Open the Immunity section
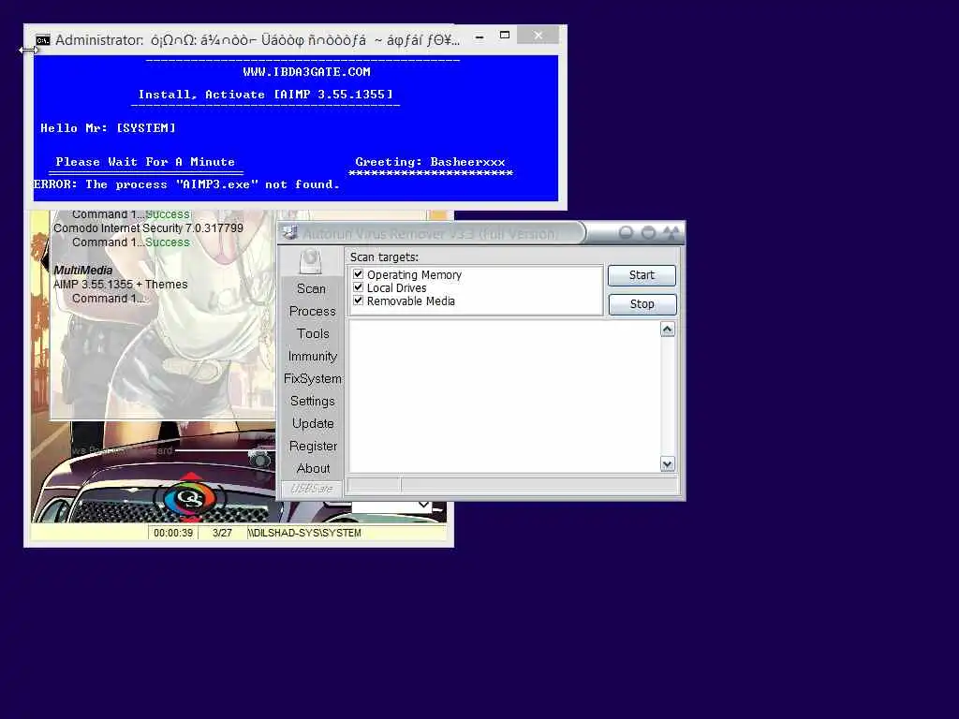 pos(313,357)
